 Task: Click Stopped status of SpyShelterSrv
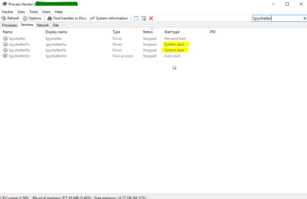150,56
